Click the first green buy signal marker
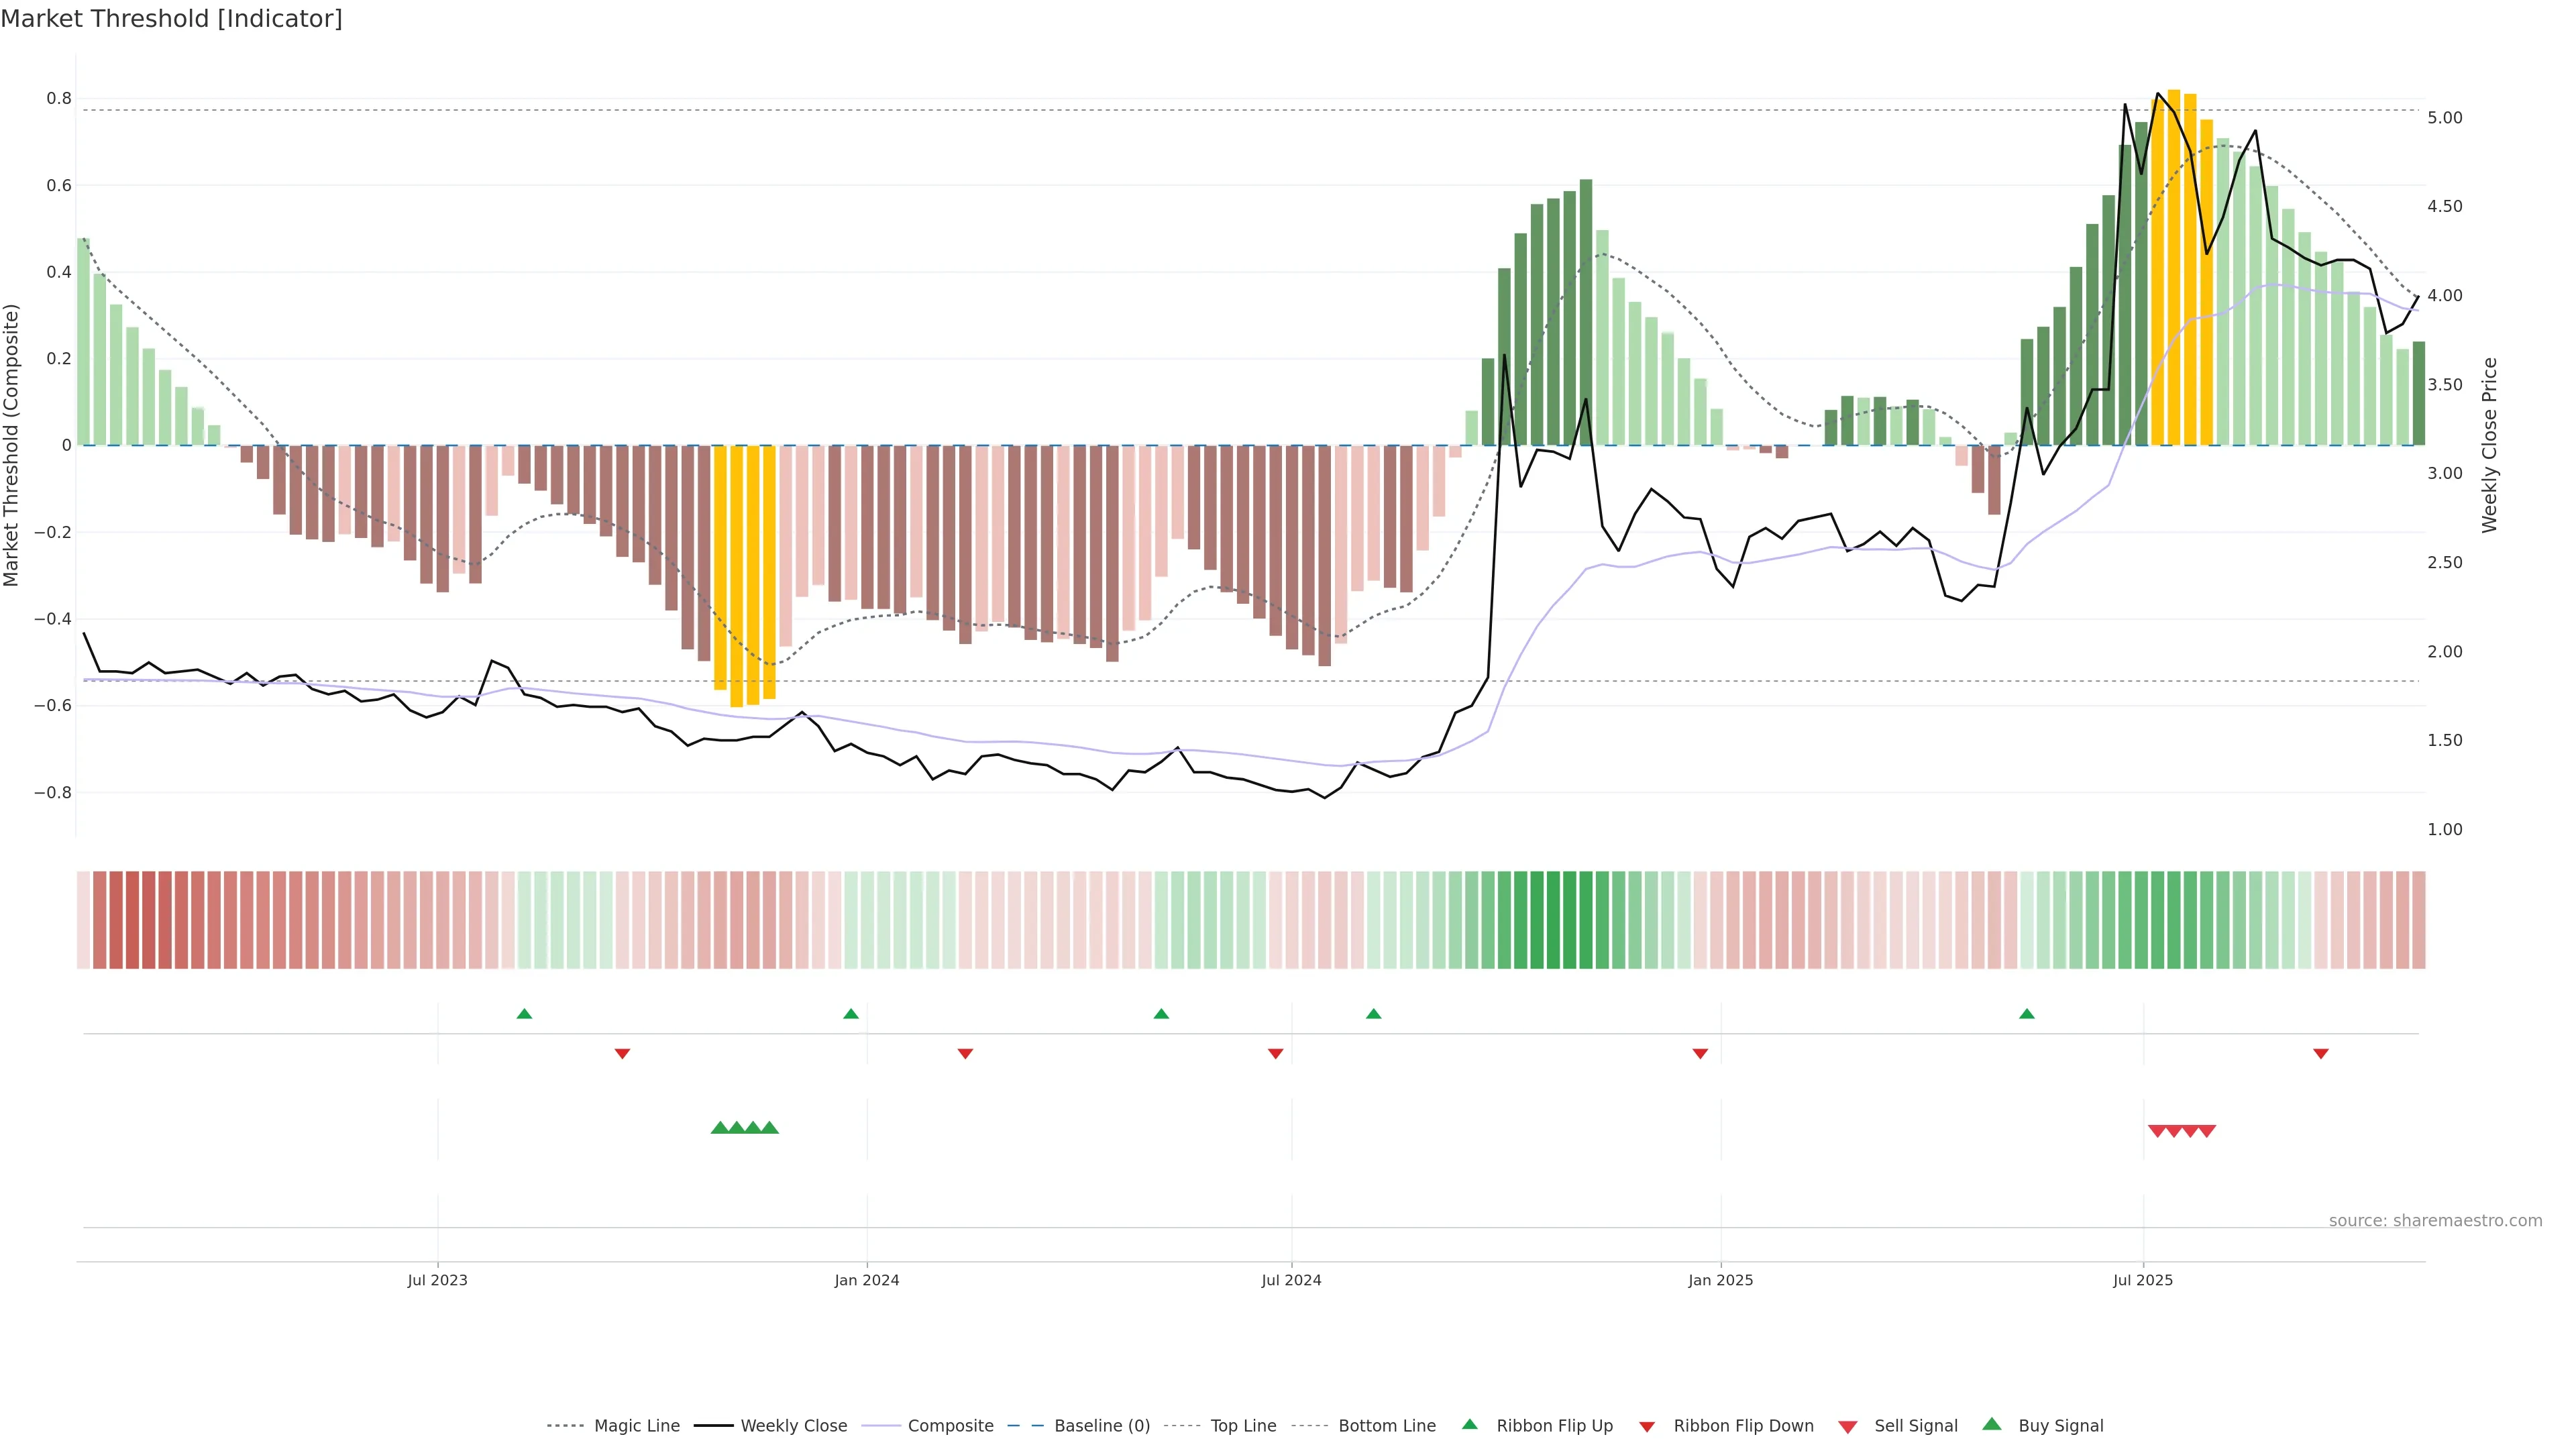Viewport: 2576px width, 1449px height. [x=719, y=1128]
